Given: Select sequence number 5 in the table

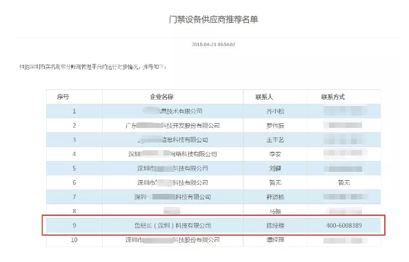Looking at the screenshot, I should pos(74,168).
